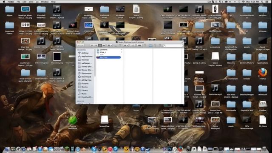Switch Finder to icon view

pyautogui.click(x=92, y=45)
